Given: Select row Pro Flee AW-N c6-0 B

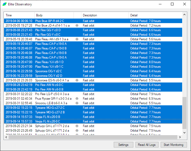Looking at the screenshot, I should tap(93, 89).
